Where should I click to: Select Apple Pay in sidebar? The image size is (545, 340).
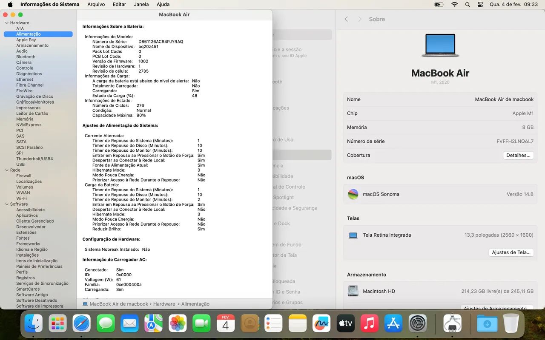pos(26,40)
